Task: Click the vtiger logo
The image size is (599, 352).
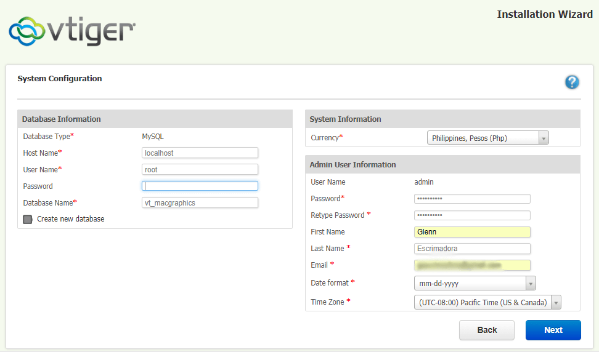Action: point(72,31)
